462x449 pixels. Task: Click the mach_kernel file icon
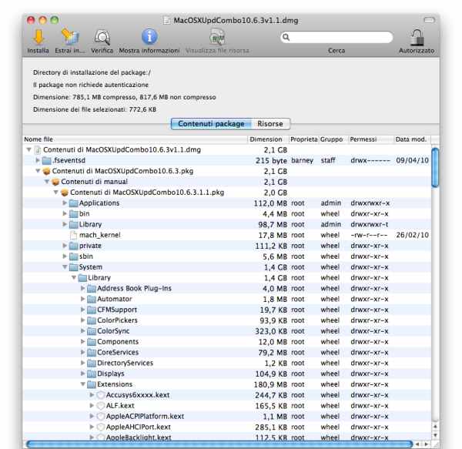(73, 235)
